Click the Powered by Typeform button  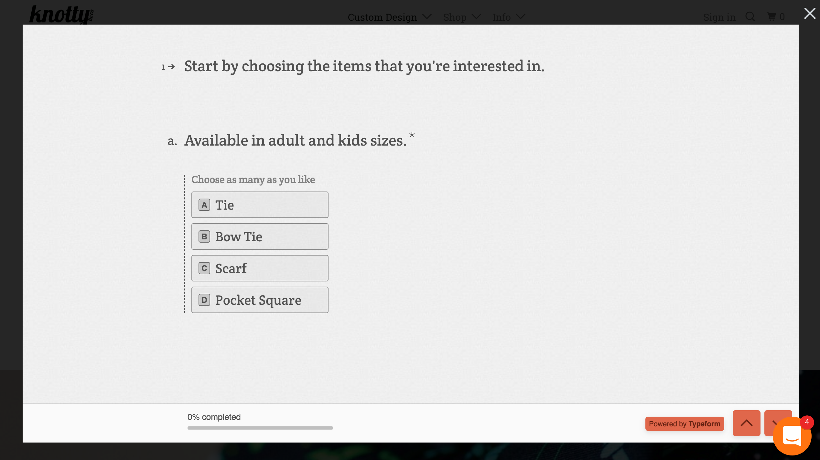(x=685, y=424)
